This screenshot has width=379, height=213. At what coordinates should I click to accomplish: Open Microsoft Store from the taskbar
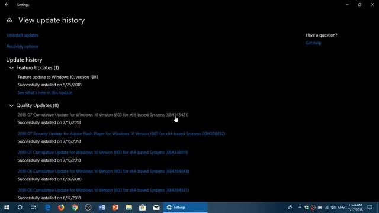click(142, 208)
